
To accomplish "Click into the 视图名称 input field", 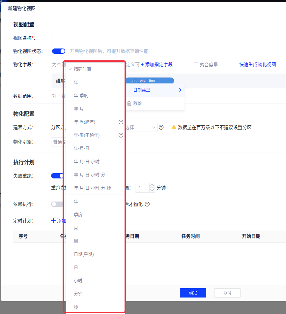I will tap(126, 38).
